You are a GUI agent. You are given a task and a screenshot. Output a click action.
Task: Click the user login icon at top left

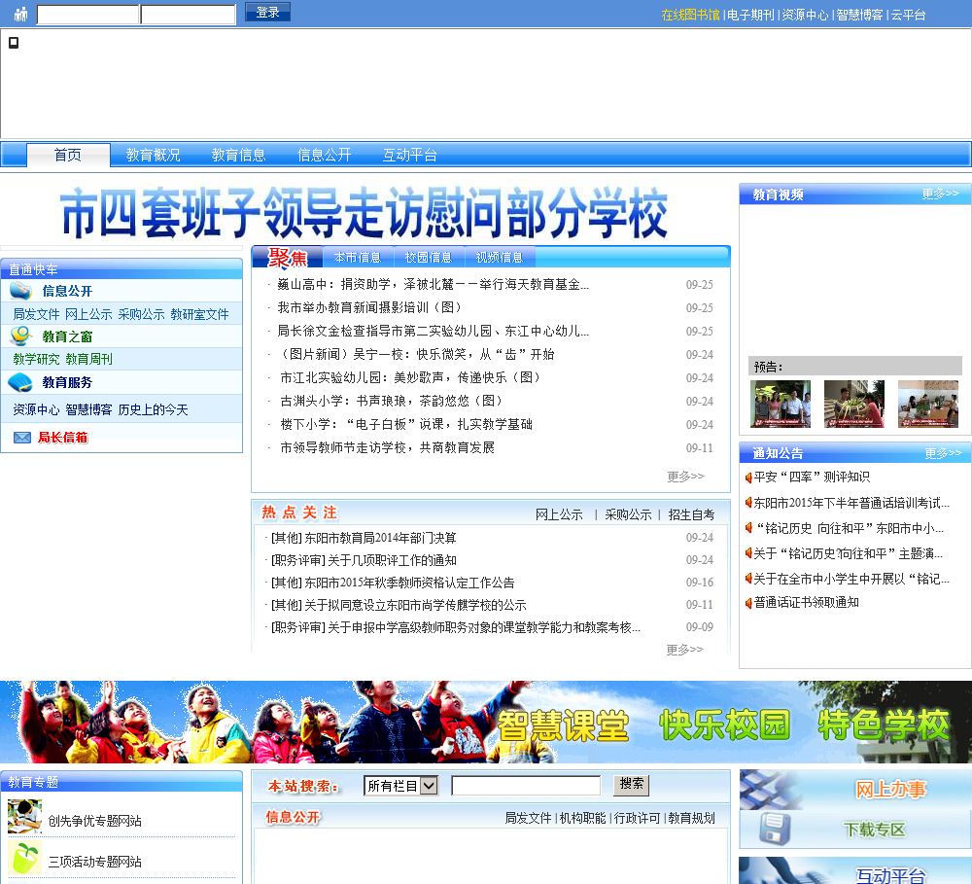pyautogui.click(x=21, y=14)
